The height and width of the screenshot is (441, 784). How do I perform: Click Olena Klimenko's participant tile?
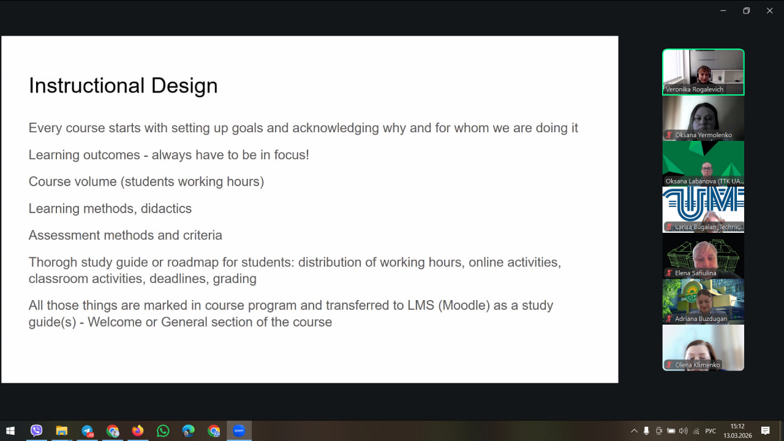click(703, 347)
